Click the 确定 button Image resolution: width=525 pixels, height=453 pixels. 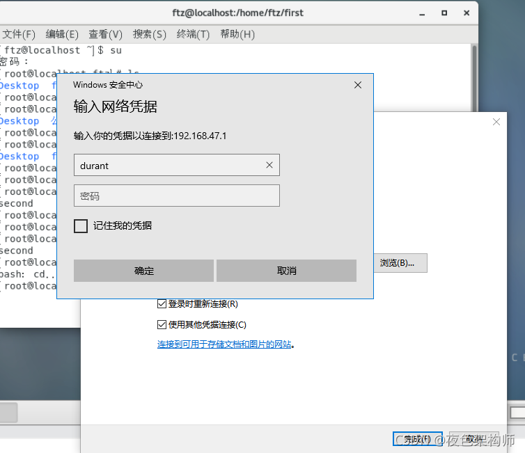coord(143,271)
